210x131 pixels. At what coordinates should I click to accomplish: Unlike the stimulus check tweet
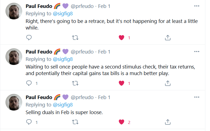[x=122, y=83]
